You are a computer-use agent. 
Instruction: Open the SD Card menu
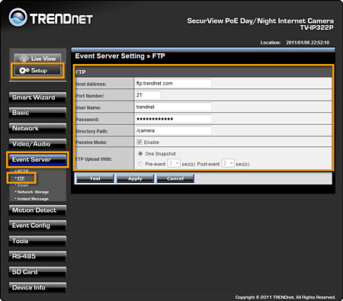tap(37, 272)
